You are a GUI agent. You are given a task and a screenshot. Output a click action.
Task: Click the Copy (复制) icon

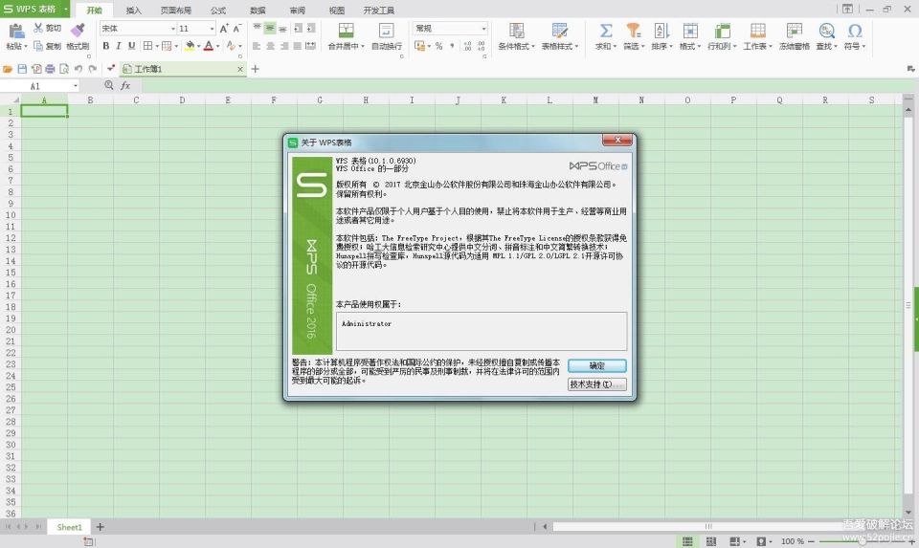click(38, 46)
